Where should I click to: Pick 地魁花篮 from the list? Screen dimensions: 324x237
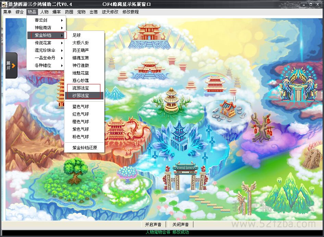pyautogui.click(x=84, y=73)
